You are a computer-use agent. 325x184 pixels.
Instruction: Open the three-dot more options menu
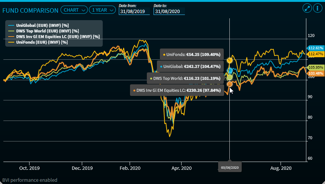coord(317,8)
